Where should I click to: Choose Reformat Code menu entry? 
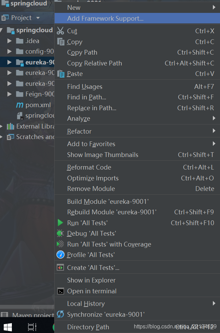137,168
